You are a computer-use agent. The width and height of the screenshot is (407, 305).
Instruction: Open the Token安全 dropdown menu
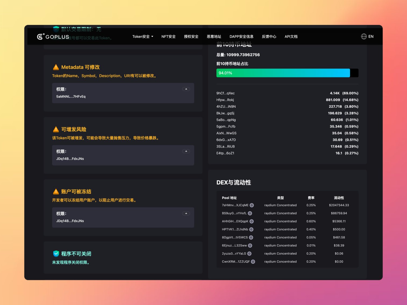pos(143,37)
